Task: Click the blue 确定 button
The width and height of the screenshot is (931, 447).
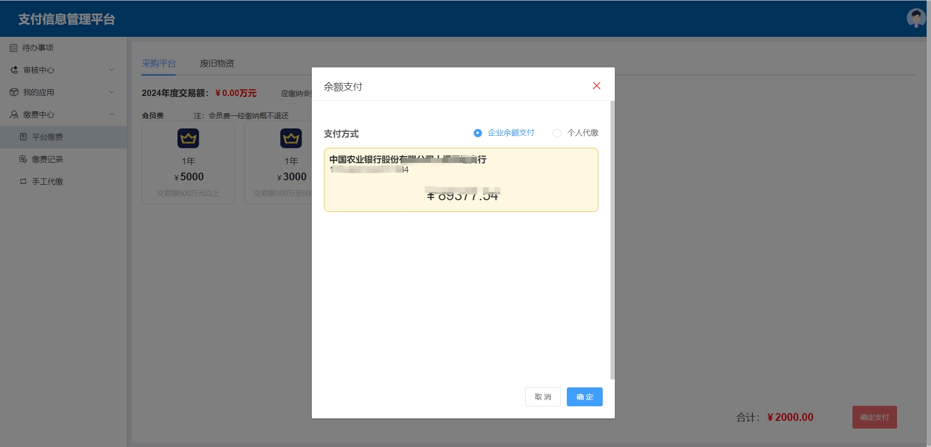Action: point(584,397)
